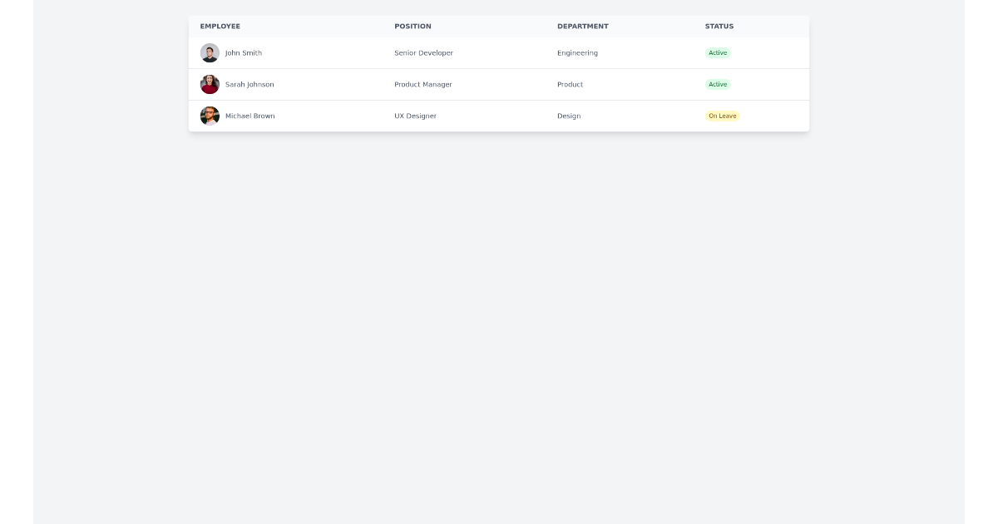Sort by the STATUS column header

click(x=719, y=26)
